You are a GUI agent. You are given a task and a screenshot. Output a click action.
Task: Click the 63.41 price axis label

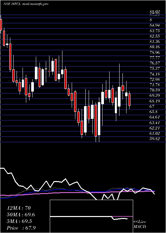pos(155,123)
